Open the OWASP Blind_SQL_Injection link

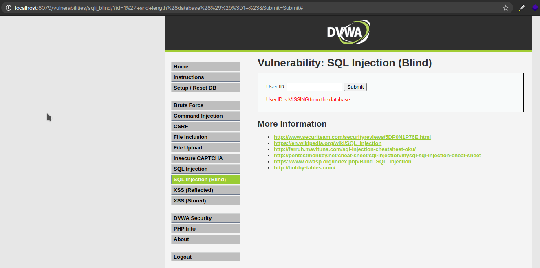343,162
